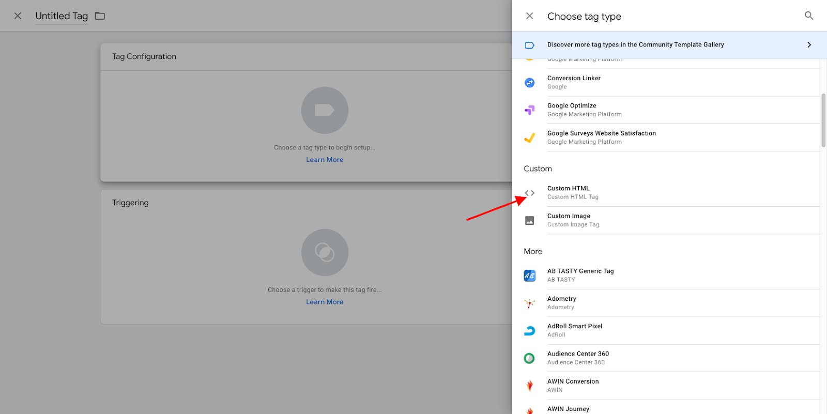827x414 pixels.
Task: Click 'Choose a trigger to make this tag fire' text
Action: [x=325, y=290]
